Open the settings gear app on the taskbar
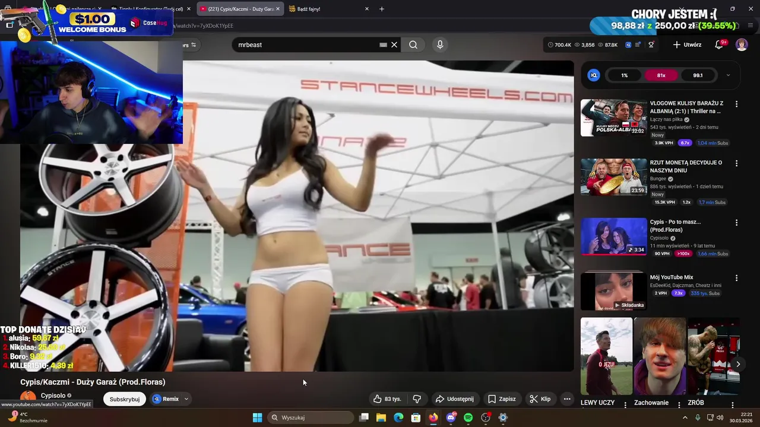Screen dimensions: 760x427 503,418
